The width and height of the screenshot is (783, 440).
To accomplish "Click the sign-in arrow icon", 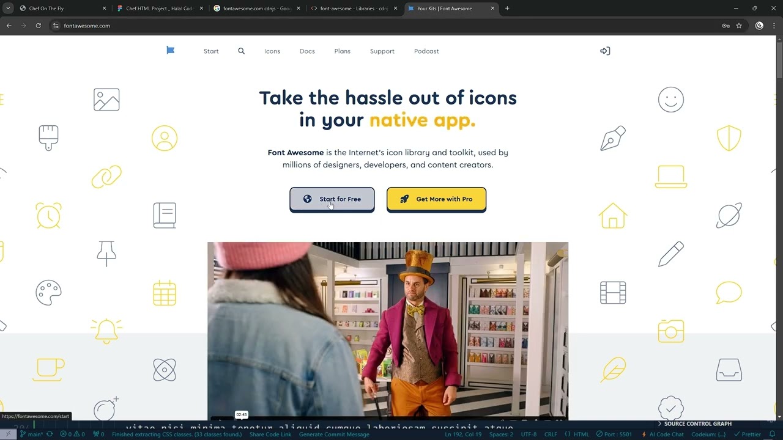I will (x=605, y=51).
